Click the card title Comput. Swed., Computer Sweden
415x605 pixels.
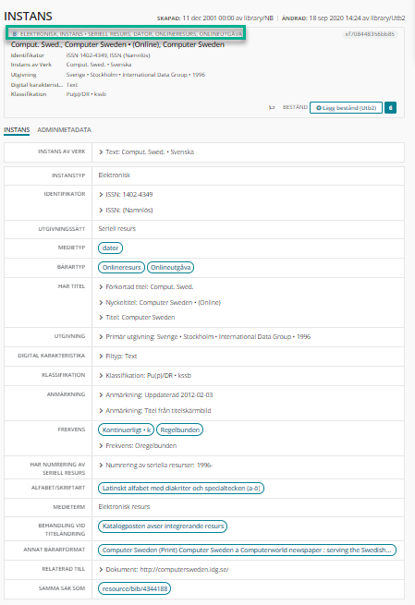tap(117, 44)
